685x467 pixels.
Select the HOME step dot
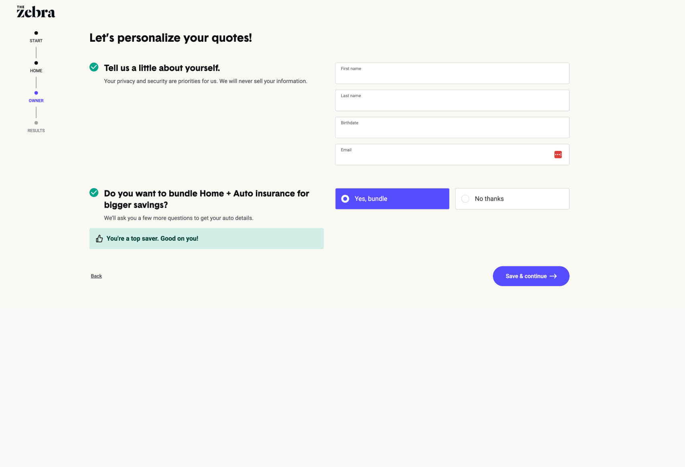click(36, 63)
